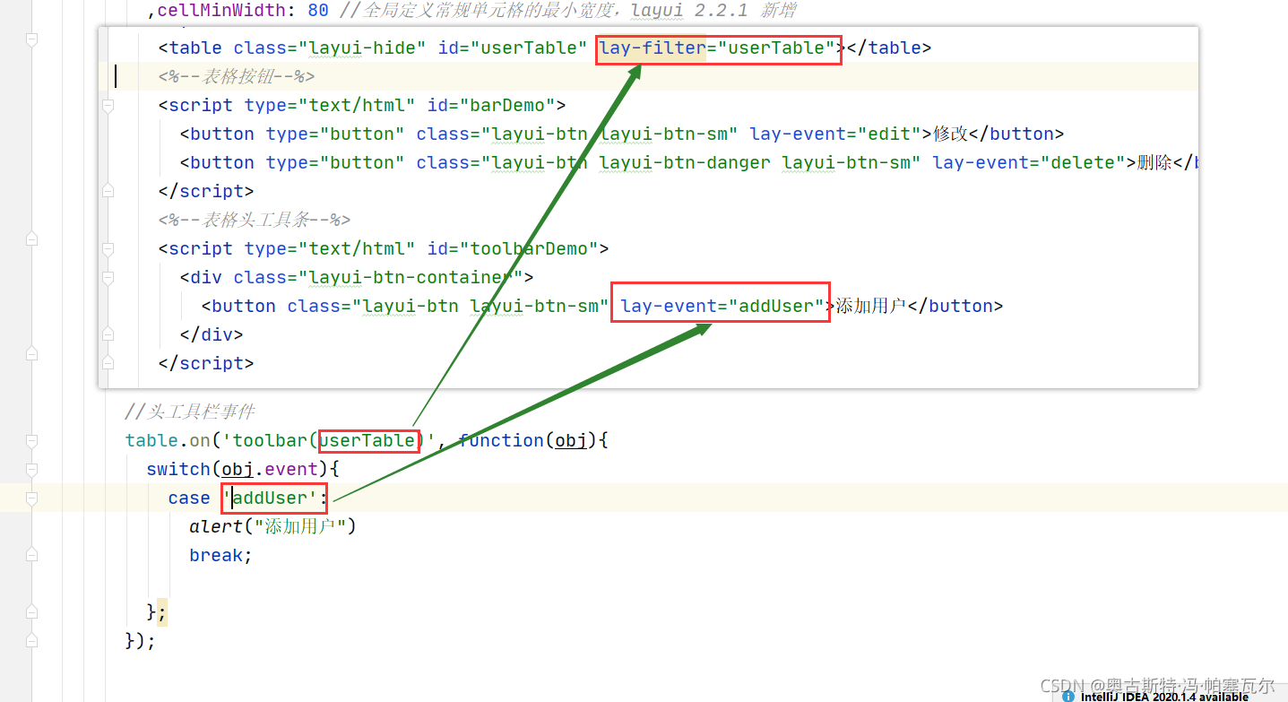Click the comment <%--表格头工具条--%>
1288x702 pixels.
click(255, 220)
